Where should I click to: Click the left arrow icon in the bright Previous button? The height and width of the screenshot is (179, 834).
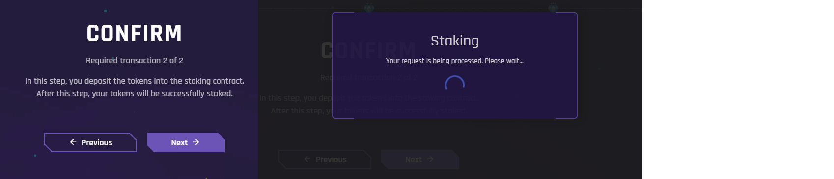pyautogui.click(x=73, y=142)
